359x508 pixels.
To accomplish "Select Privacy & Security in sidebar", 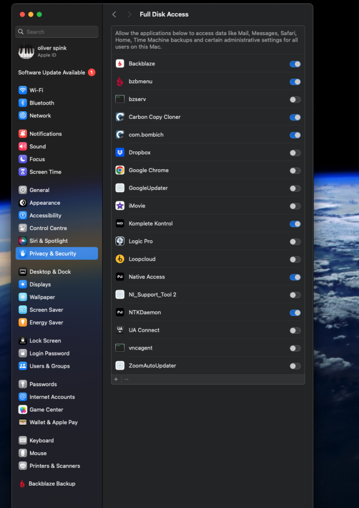I will click(57, 253).
